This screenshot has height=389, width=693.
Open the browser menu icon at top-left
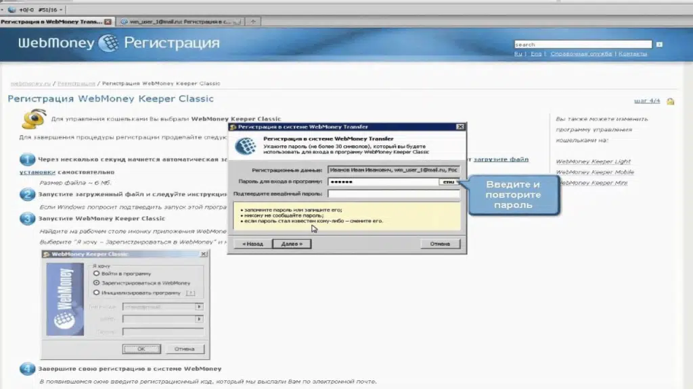[12, 9]
